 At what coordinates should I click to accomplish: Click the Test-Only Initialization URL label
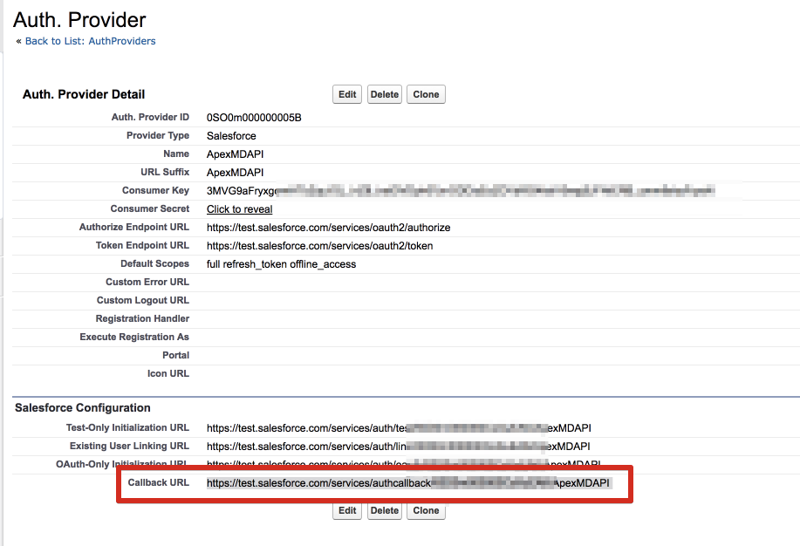point(127,427)
